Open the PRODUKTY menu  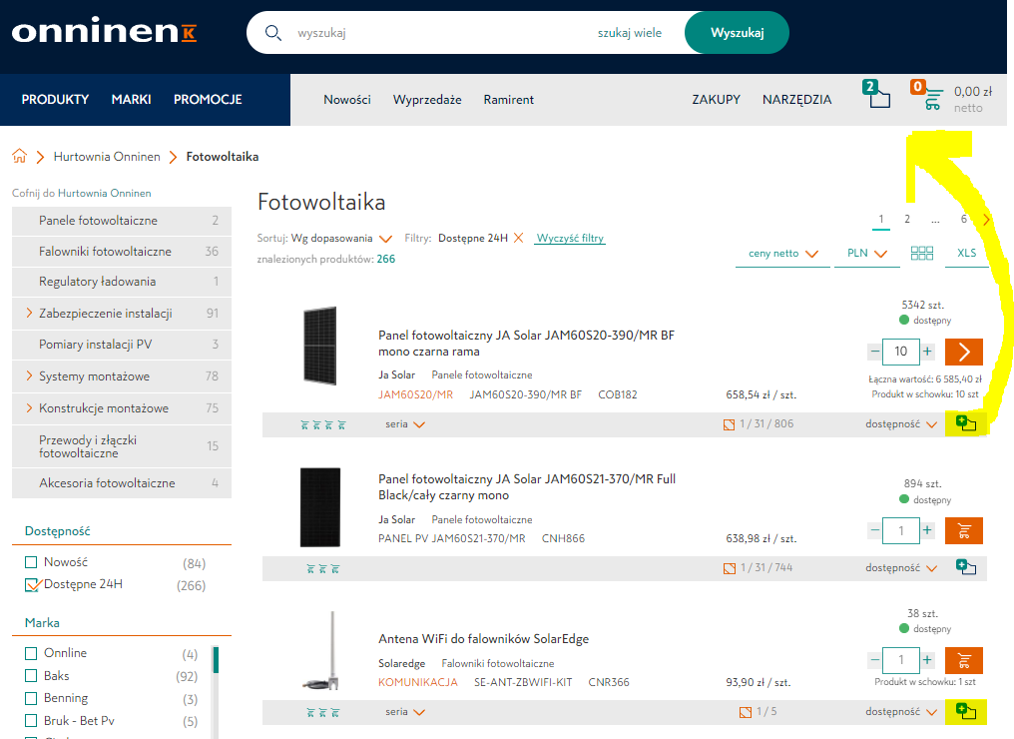tap(55, 100)
